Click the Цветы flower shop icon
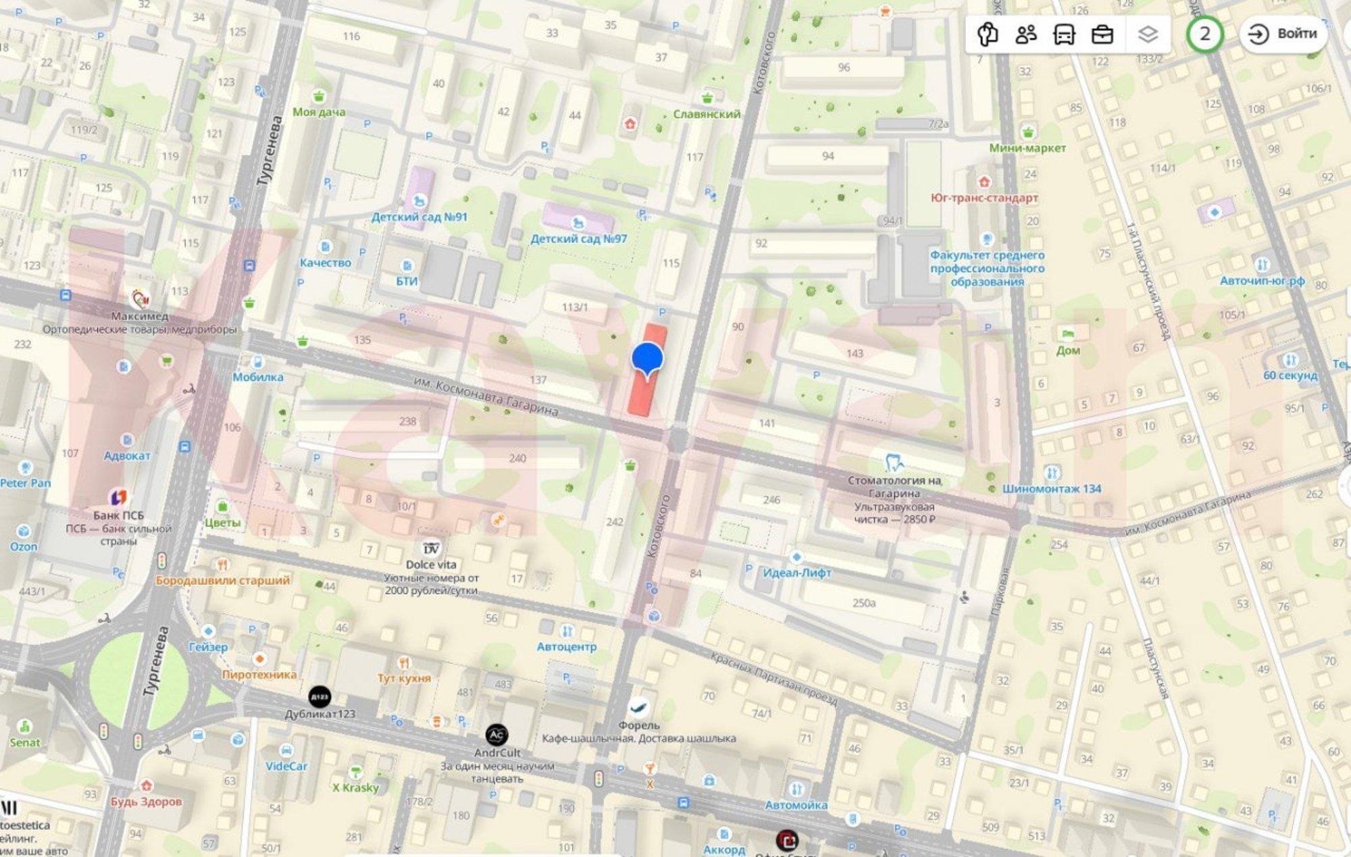 (222, 507)
